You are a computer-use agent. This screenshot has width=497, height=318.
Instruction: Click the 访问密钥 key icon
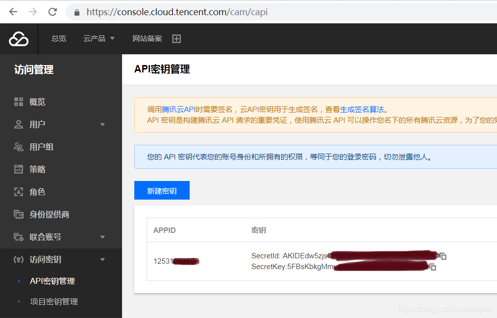19,259
